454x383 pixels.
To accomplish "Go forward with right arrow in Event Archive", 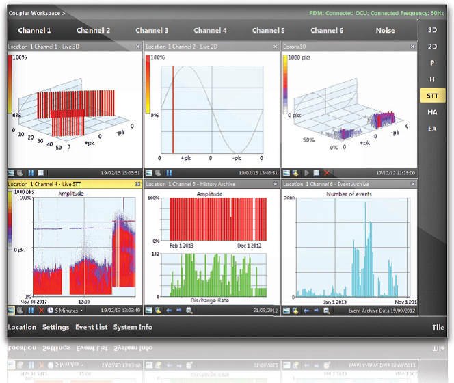I will 317,311.
